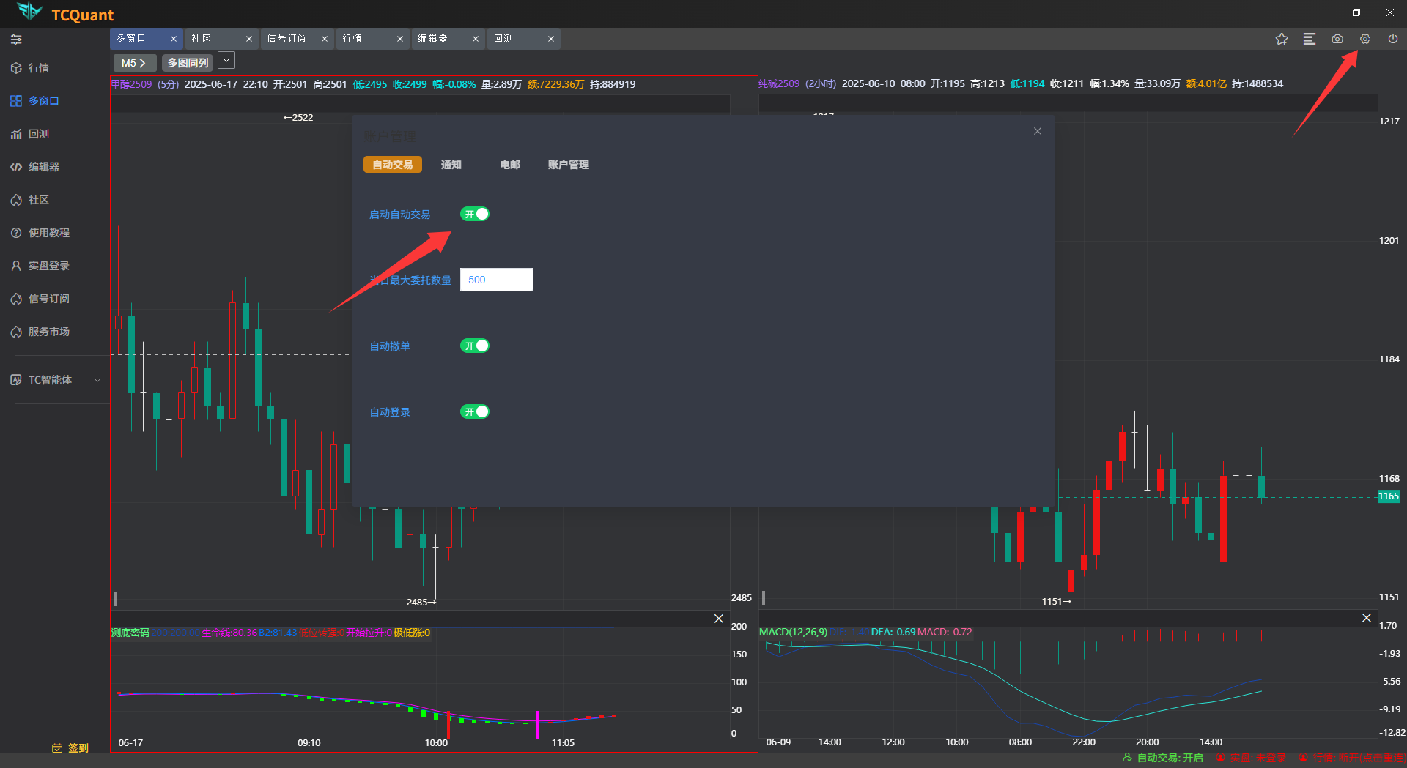Switch to the 通知 tab in dialog

(451, 165)
